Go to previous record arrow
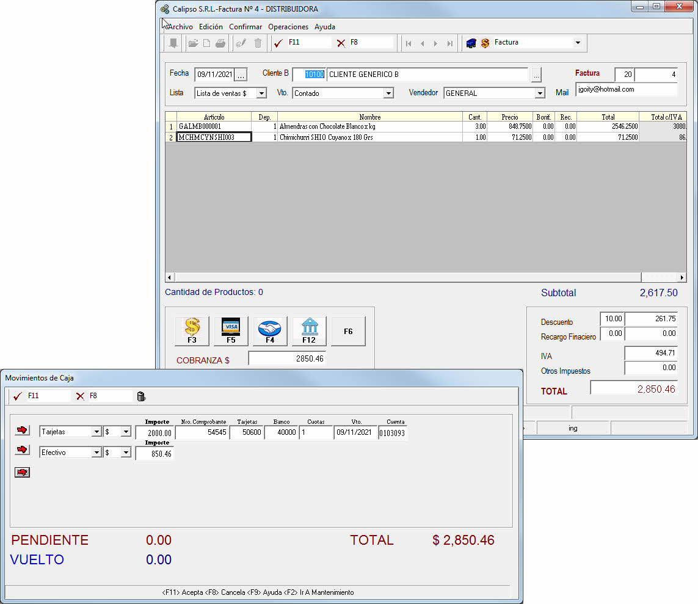The width and height of the screenshot is (698, 604). [x=422, y=43]
